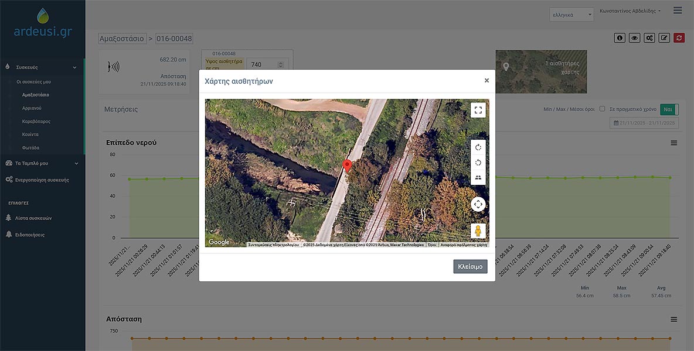
Task: Select Καραβόπορος in the sidebar
Action: [36, 122]
